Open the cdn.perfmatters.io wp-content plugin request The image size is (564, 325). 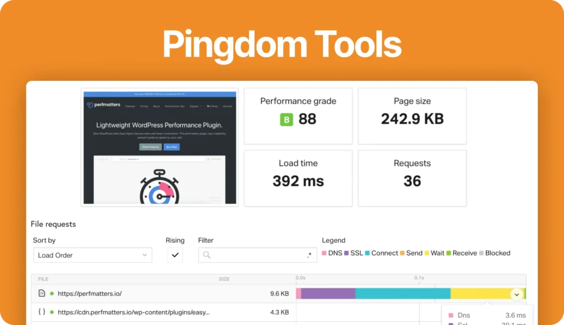pyautogui.click(x=133, y=312)
